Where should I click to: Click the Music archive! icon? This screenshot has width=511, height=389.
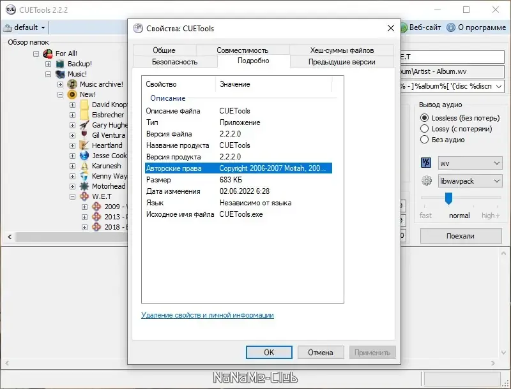click(72, 84)
